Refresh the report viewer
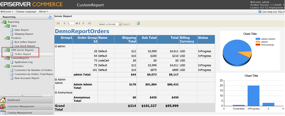 click(x=138, y=23)
